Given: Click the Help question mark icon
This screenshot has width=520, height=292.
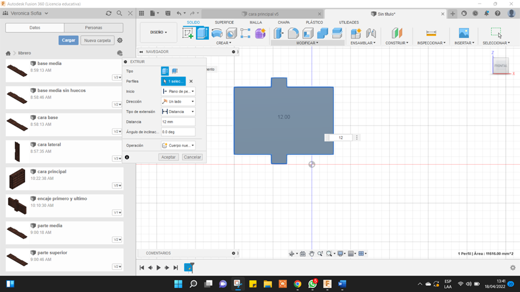Looking at the screenshot, I should click(498, 13).
